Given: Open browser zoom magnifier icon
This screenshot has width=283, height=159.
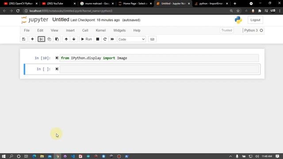Looking at the screenshot, I should (231, 11).
